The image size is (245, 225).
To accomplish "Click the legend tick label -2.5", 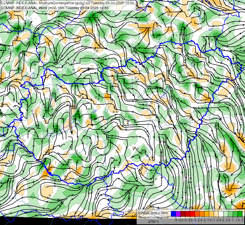I will pos(199,220).
